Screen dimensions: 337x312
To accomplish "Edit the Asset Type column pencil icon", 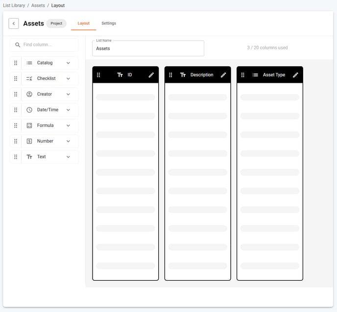I will (295, 75).
